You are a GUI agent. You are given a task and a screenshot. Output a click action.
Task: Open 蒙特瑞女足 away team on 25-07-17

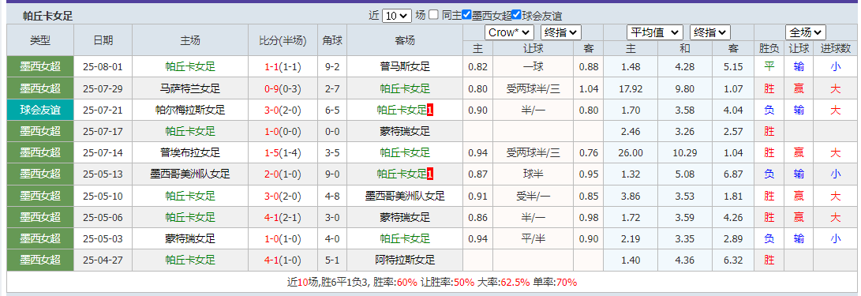coord(405,131)
